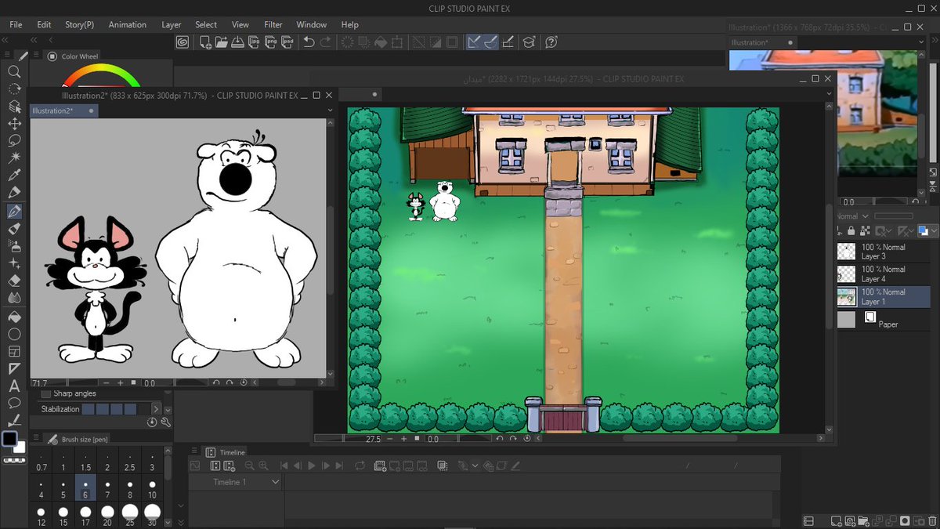Screen dimensions: 940x529
Task: Export as PSD icon
Action: pos(289,42)
